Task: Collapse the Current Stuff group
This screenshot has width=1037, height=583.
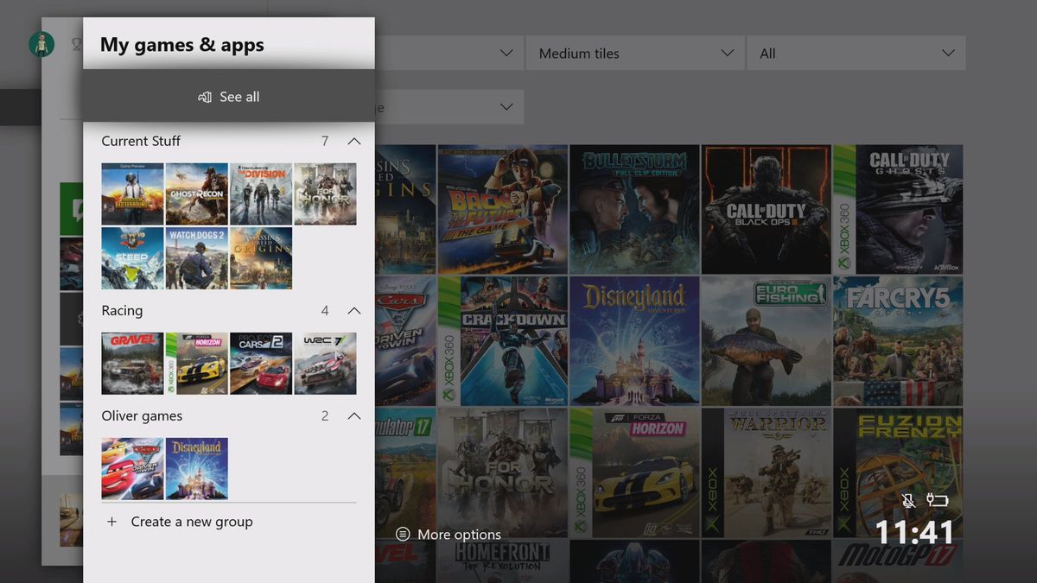Action: [353, 141]
